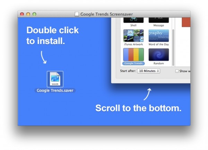Choose the Google Trends striped screensaver thumbnail
Viewport: 208px width, 150px height.
coord(133,55)
